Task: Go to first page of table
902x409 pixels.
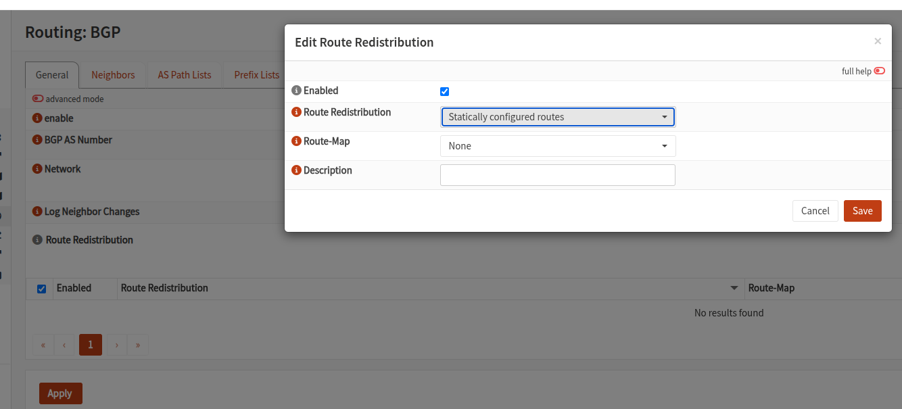Action: coord(43,345)
